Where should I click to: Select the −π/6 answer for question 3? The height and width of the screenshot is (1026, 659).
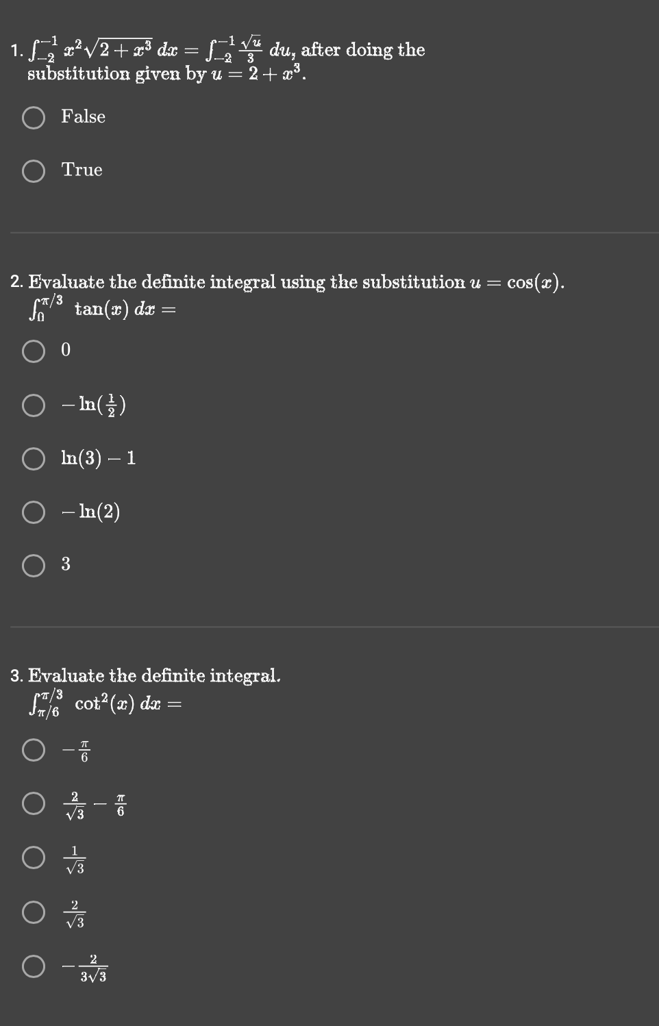pyautogui.click(x=33, y=751)
